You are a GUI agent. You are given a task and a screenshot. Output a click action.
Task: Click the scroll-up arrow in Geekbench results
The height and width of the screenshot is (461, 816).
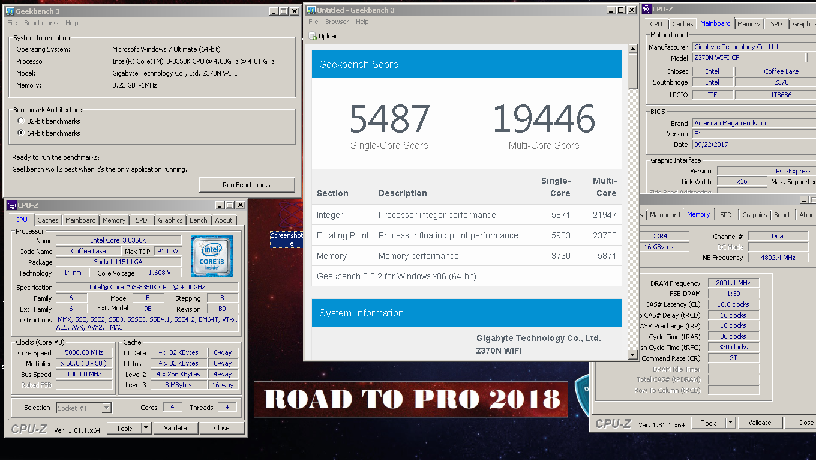coord(632,49)
